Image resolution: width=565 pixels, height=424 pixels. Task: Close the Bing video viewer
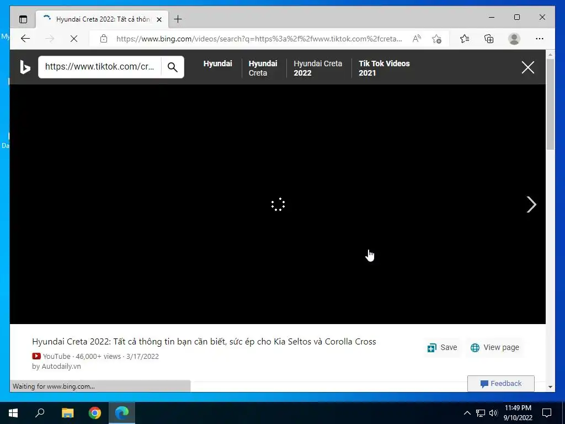click(528, 67)
